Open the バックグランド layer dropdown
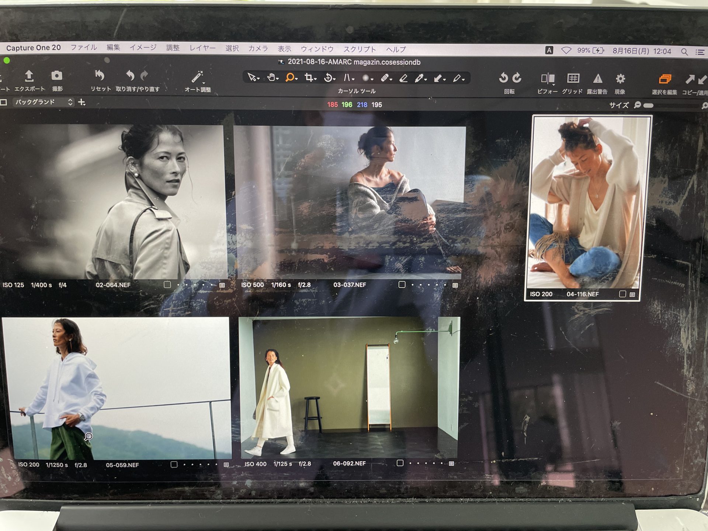Viewport: 708px width, 531px height. 44,102
